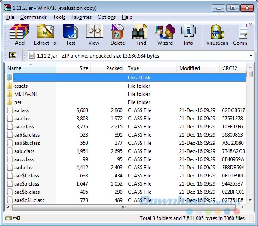Click the key password icon in status bar
This screenshot has height=226, width=258.
click(x=17, y=218)
